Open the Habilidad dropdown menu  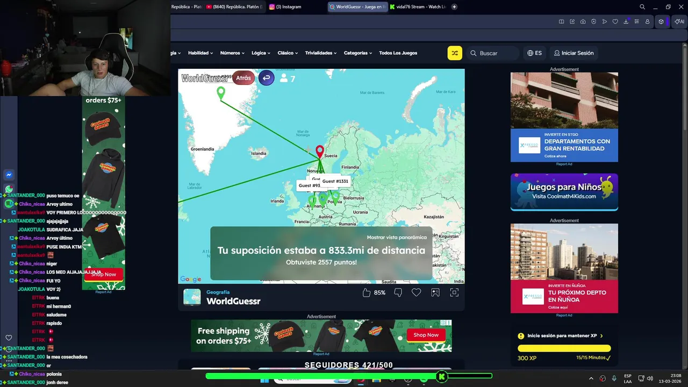click(200, 53)
